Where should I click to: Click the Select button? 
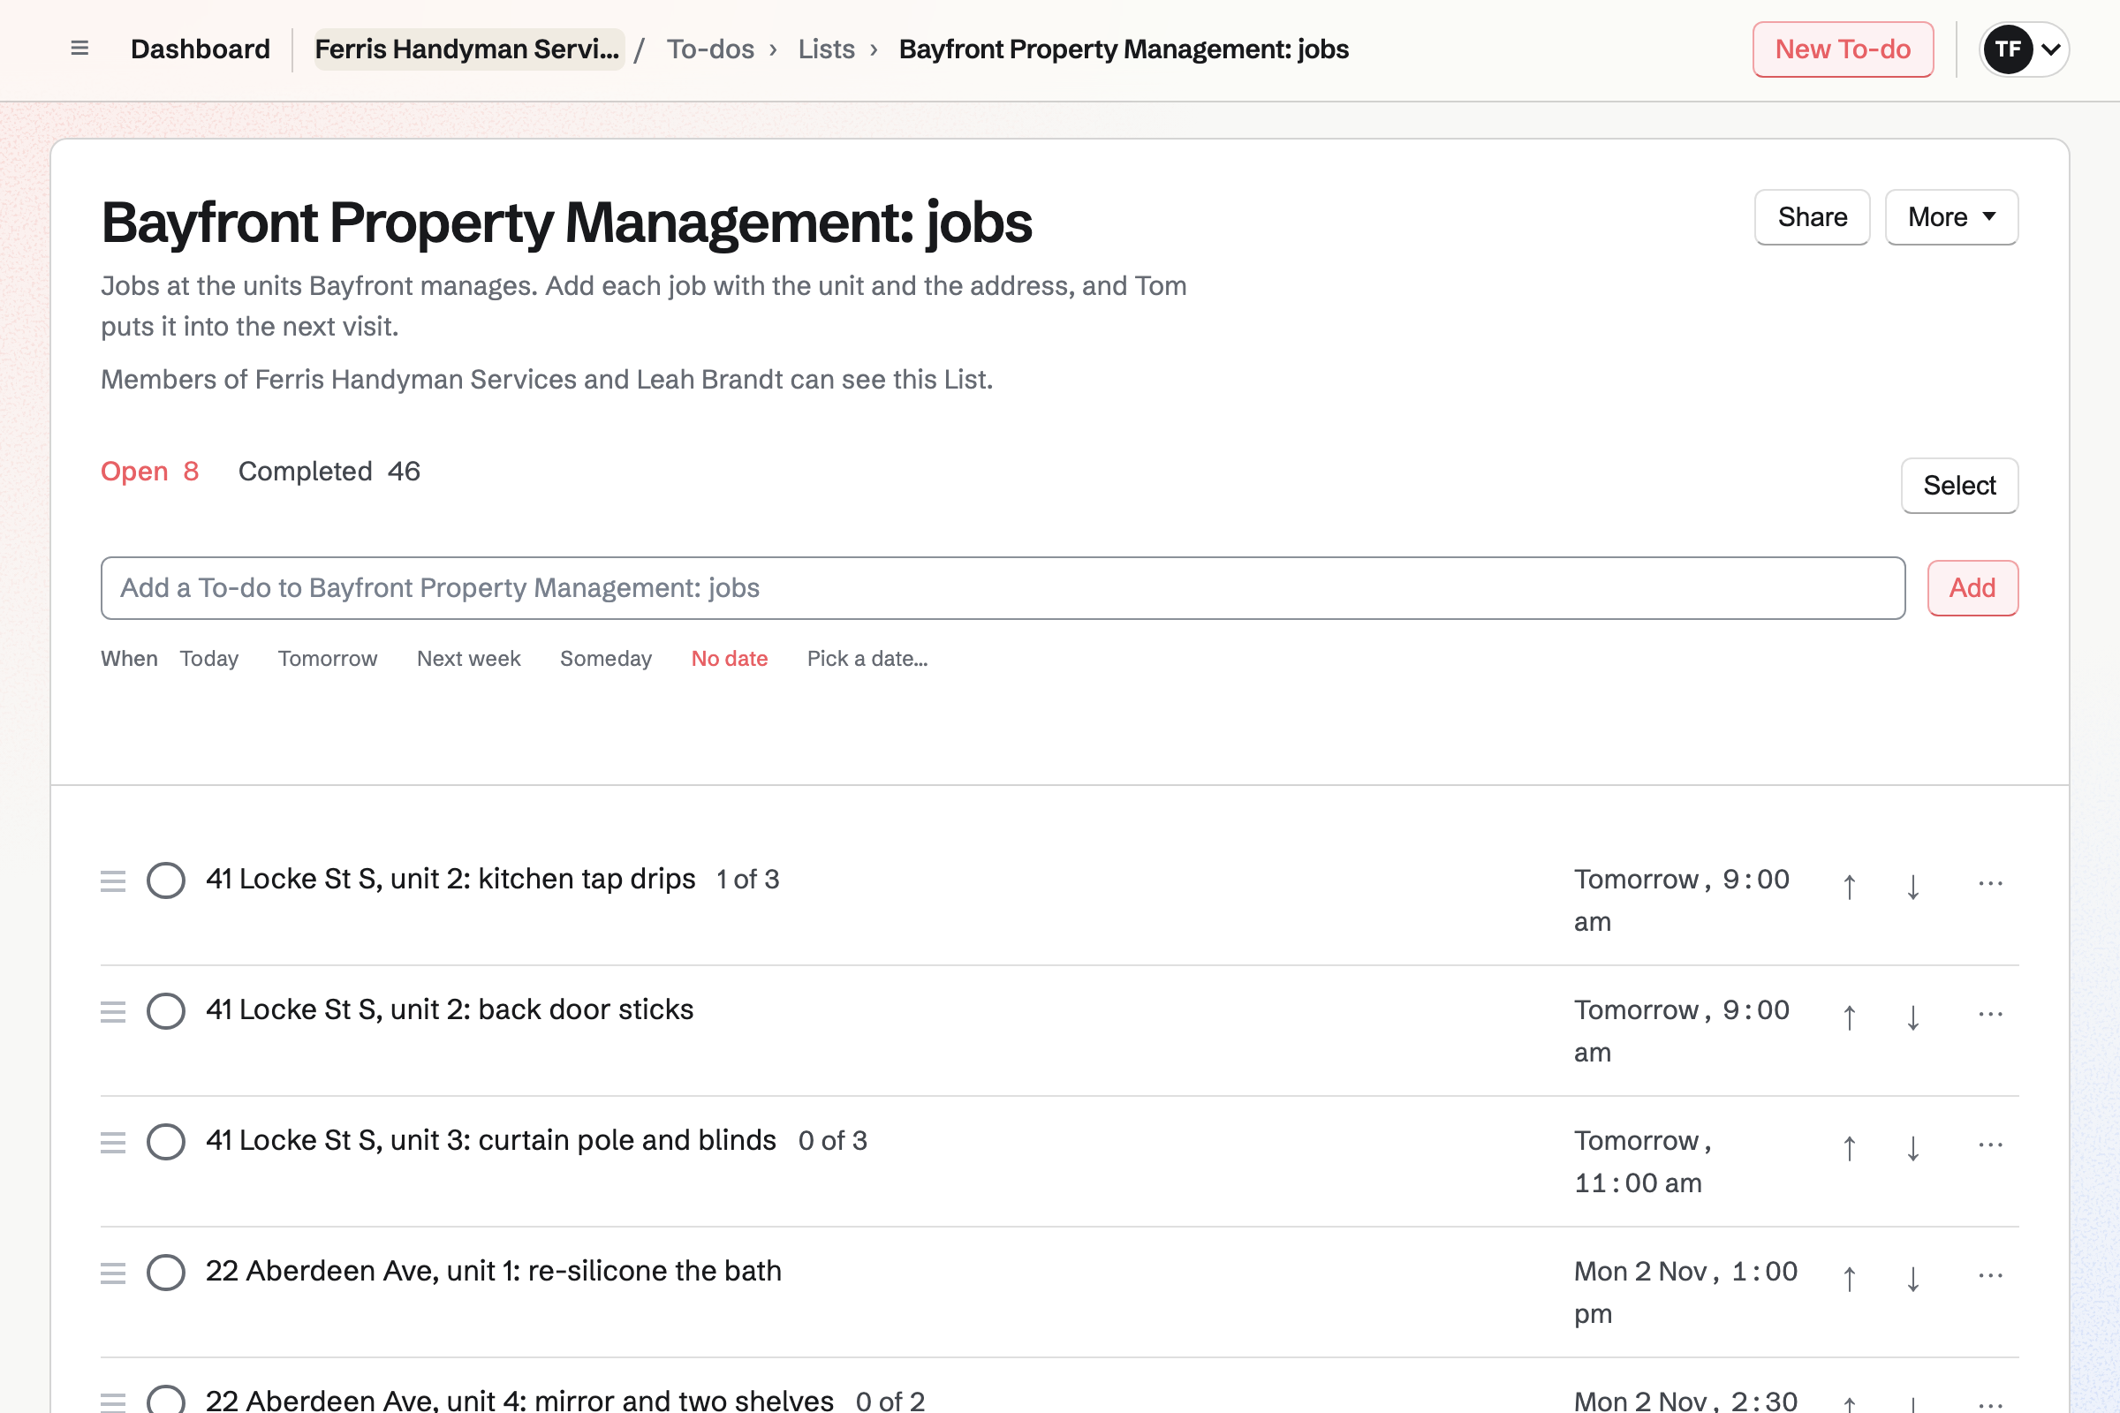1959,486
